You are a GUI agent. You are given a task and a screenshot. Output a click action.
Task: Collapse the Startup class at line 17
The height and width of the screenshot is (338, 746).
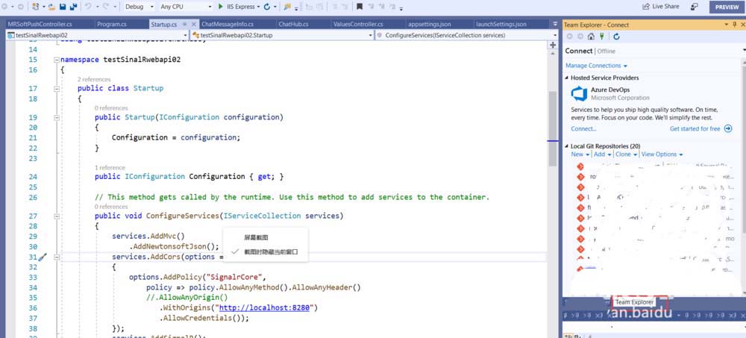pos(57,89)
